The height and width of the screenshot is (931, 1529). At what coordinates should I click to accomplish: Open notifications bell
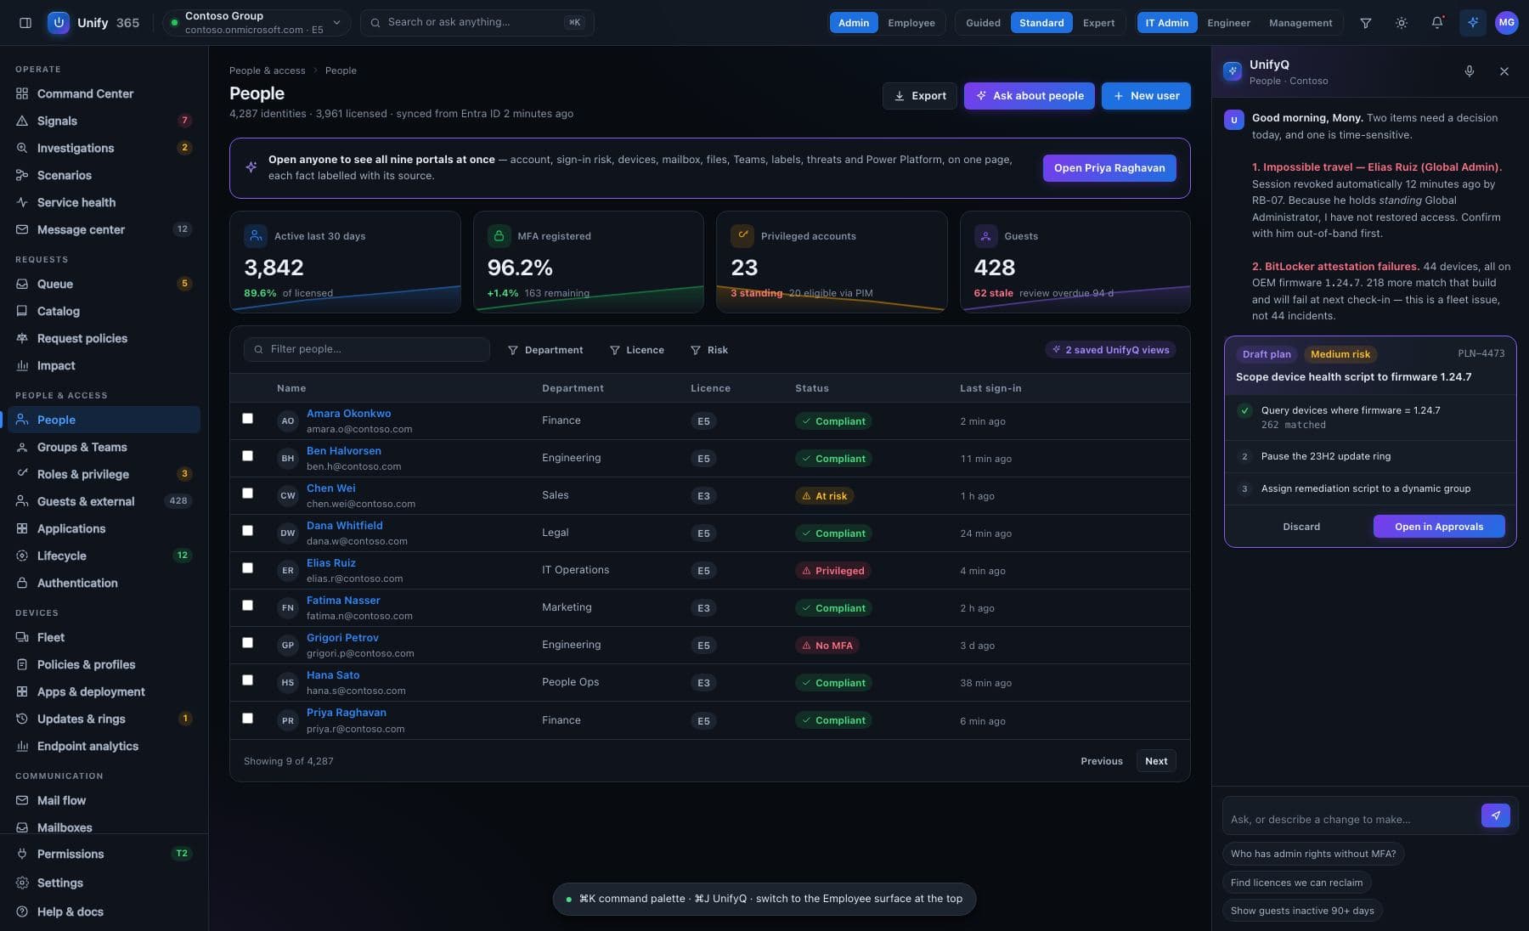tap(1437, 23)
